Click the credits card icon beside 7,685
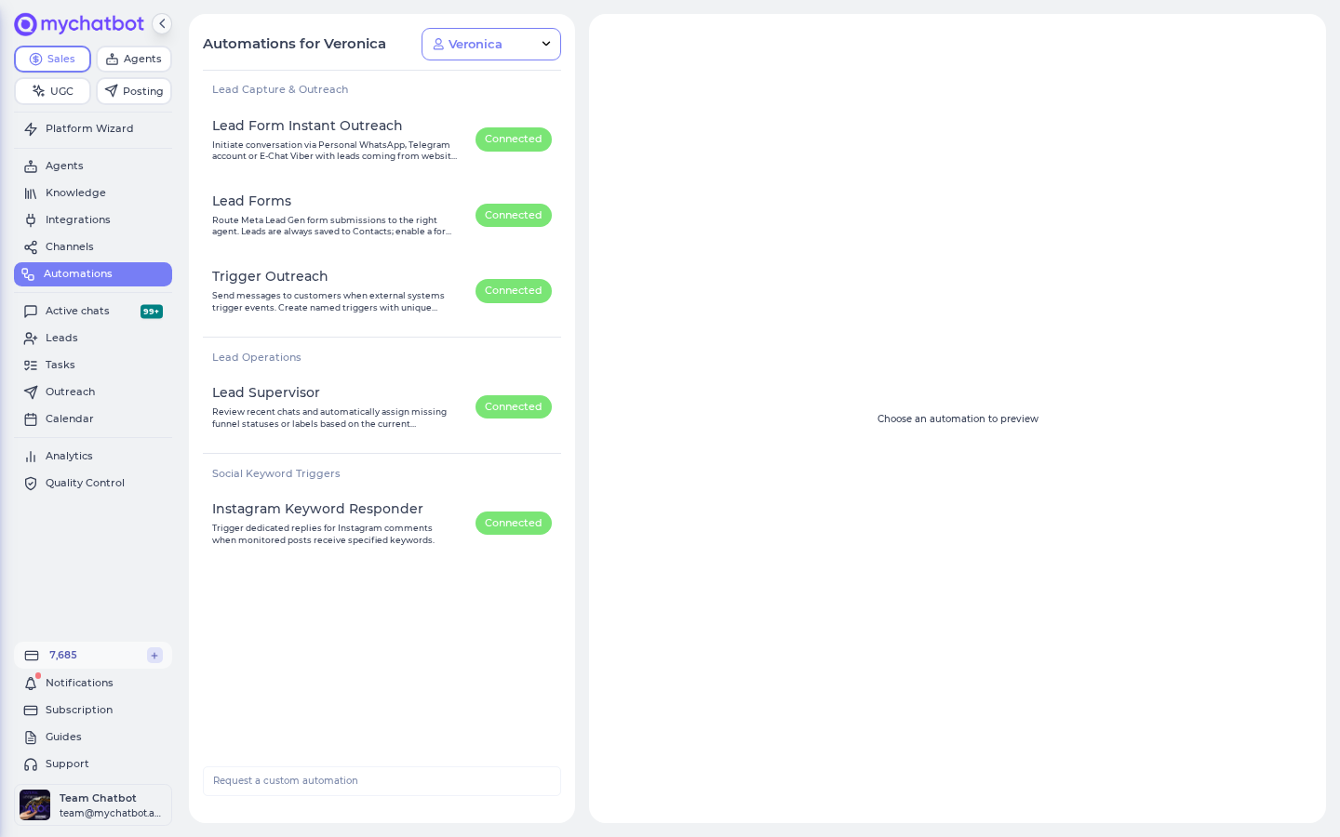Image resolution: width=1340 pixels, height=837 pixels. (x=32, y=656)
